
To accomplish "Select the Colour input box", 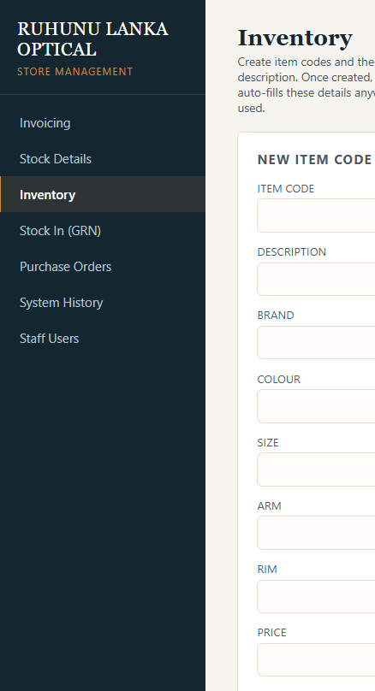I will click(x=316, y=406).
